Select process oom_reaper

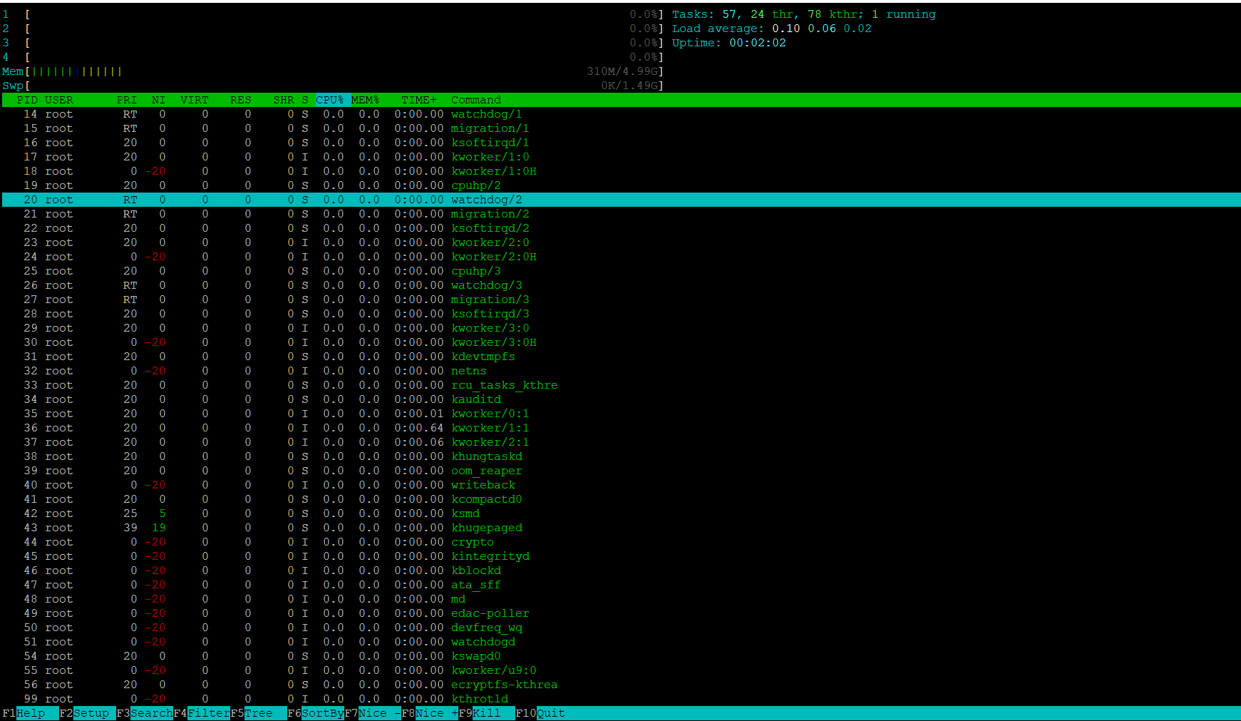click(x=621, y=471)
